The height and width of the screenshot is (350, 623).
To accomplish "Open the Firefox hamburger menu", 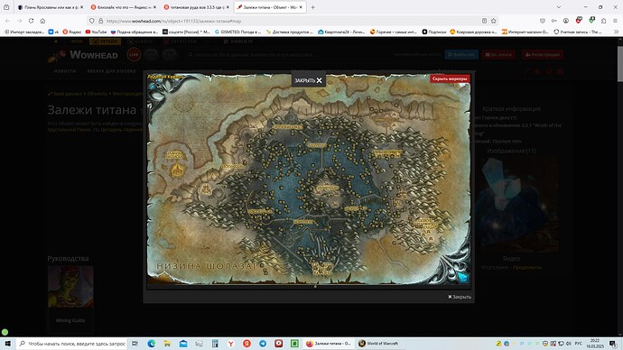I will tap(615, 21).
